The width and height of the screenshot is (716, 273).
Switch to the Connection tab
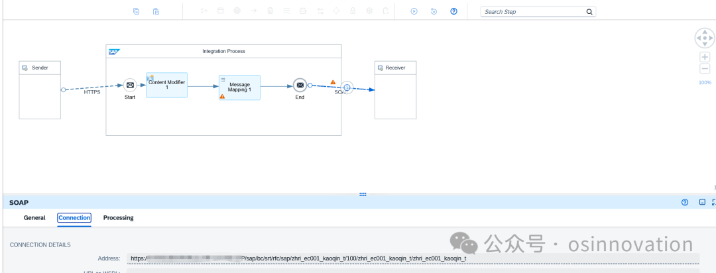(x=74, y=218)
